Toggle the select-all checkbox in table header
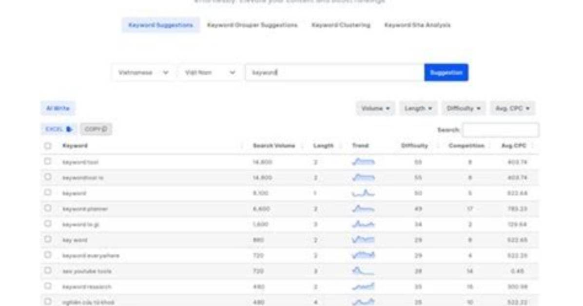The width and height of the screenshot is (583, 306). 48,146
